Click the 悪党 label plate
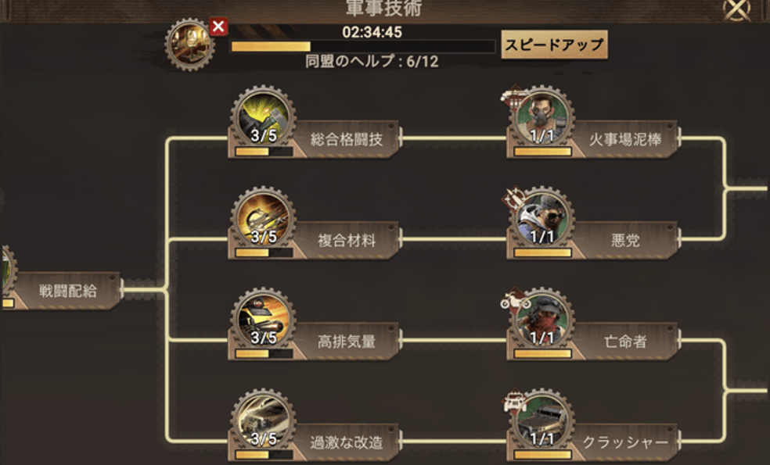Screen dimensions: 770x465 point(625,241)
